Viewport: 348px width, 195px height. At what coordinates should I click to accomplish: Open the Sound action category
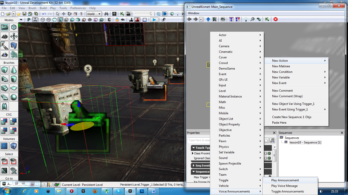point(237,158)
